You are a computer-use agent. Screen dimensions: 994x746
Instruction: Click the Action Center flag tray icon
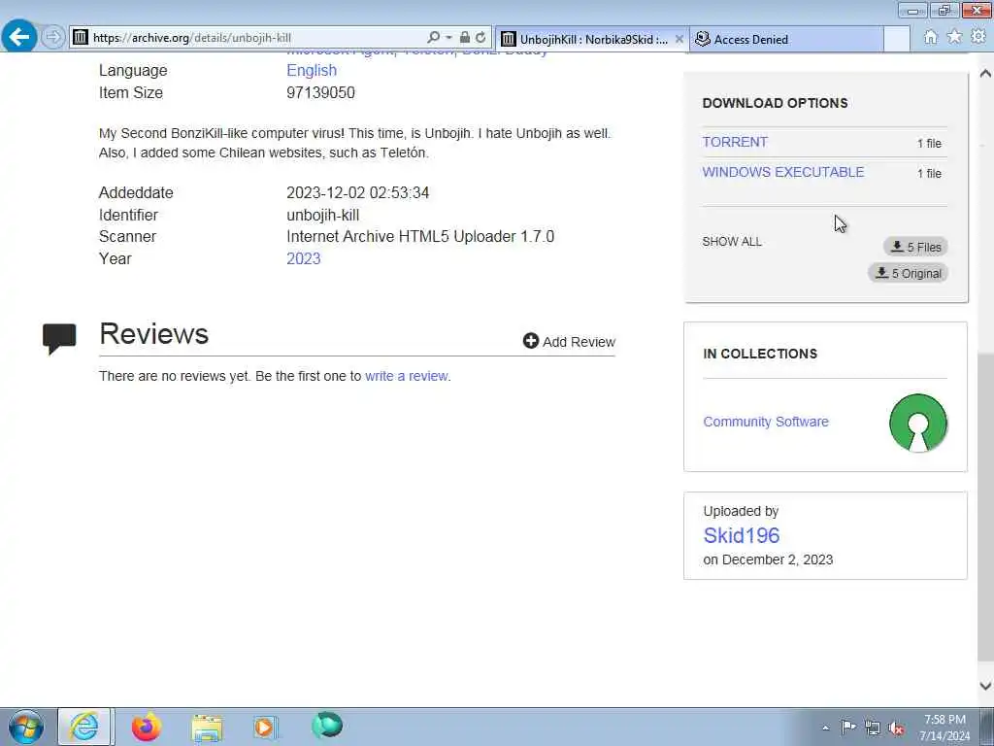coord(848,727)
